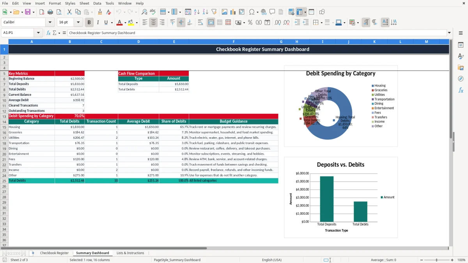The image size is (468, 263).
Task: Enable Center Horizontally alignment
Action: point(153,23)
